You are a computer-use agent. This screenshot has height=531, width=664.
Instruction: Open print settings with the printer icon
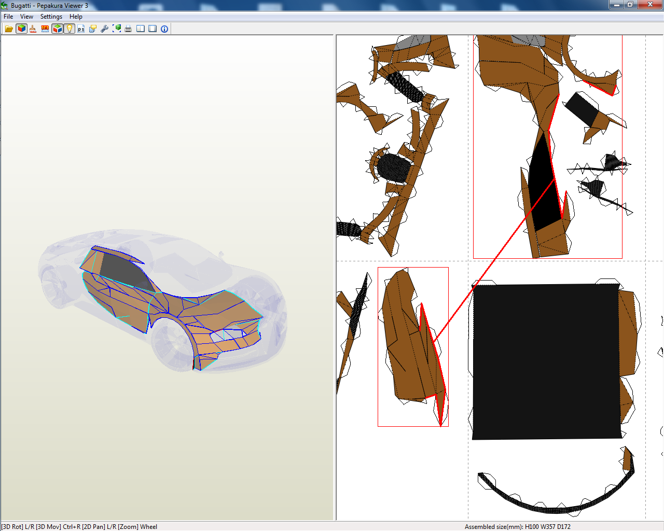(128, 29)
